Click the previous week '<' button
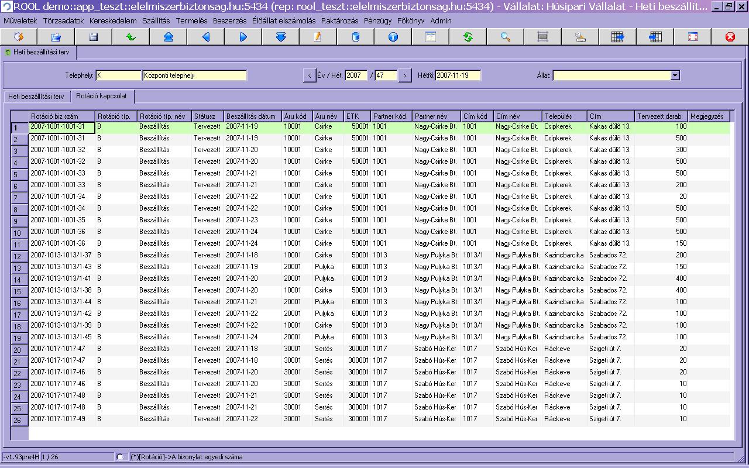 click(x=310, y=75)
